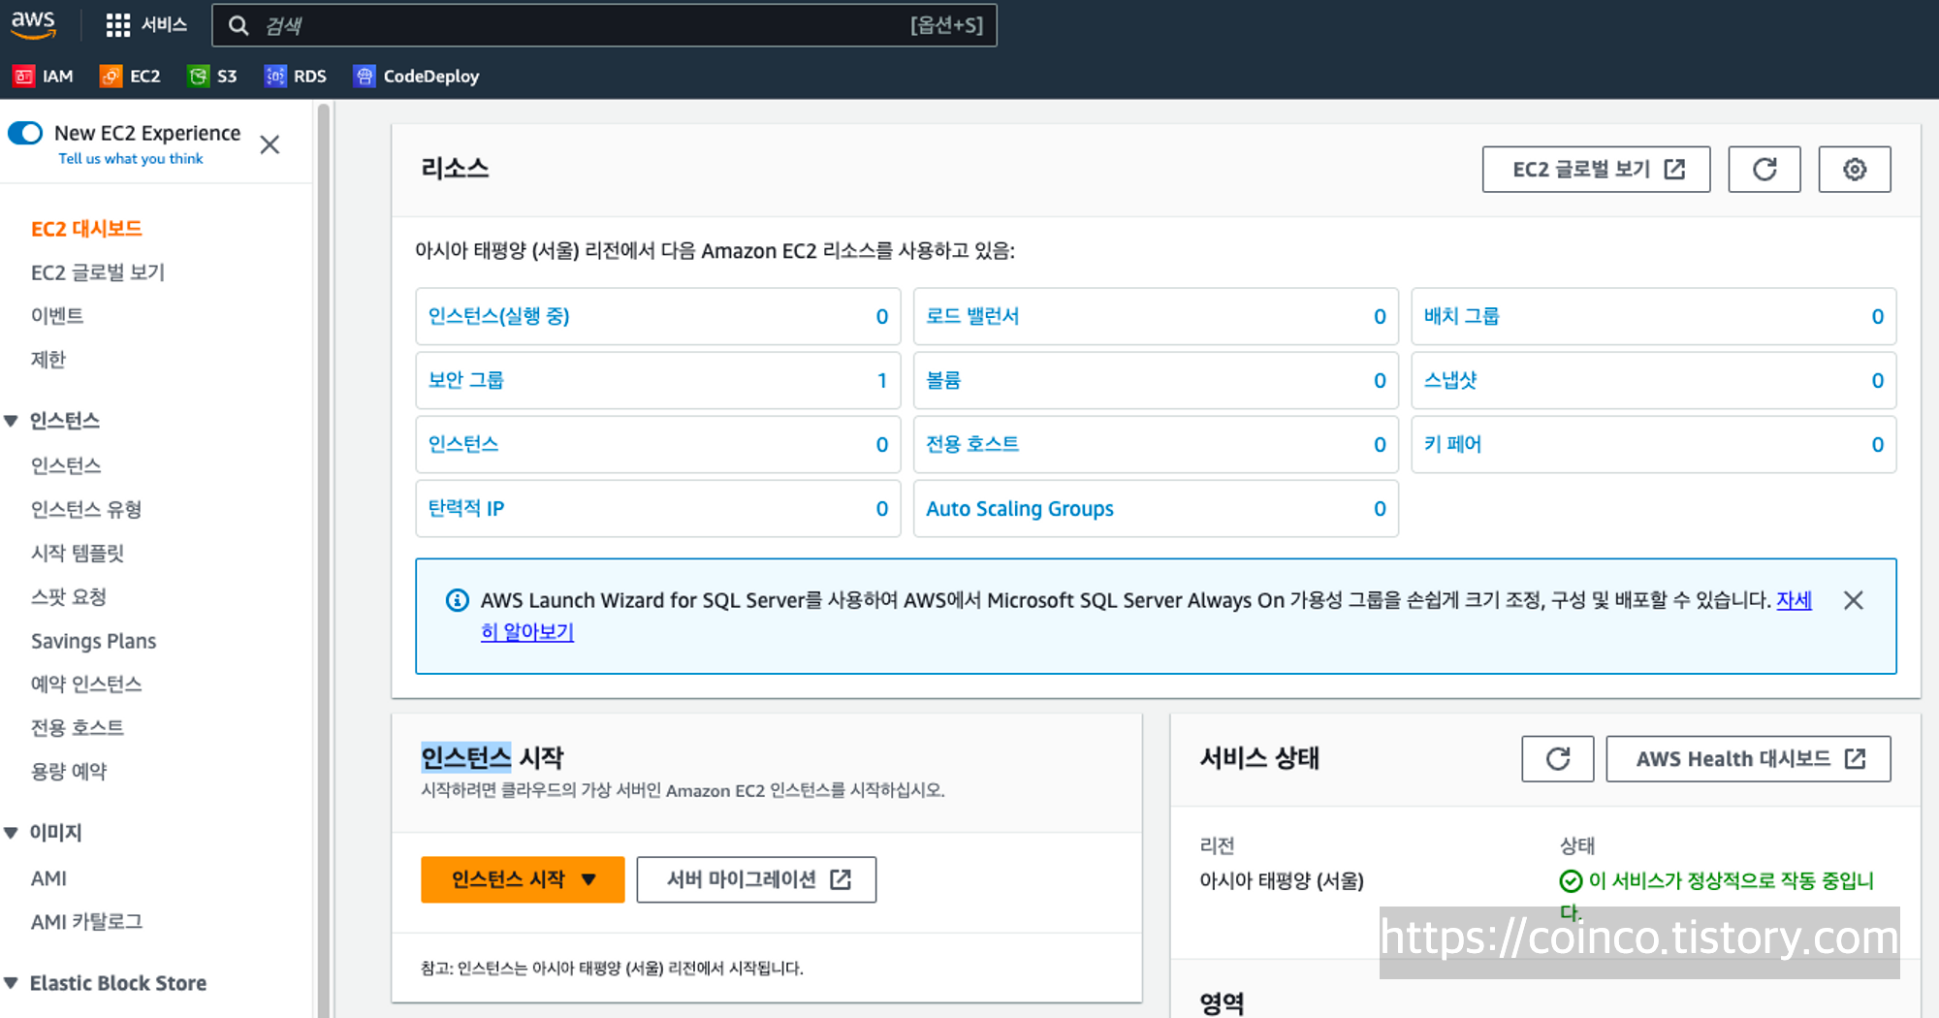This screenshot has width=1939, height=1018.
Task: Open 인스턴스 유형 in the sidebar
Action: click(x=86, y=509)
